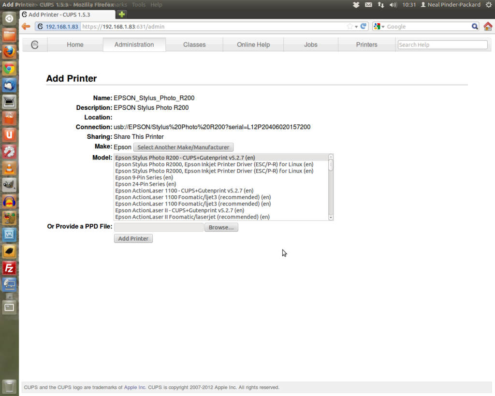Click the Firefox back arrow button
This screenshot has height=396, width=495.
[26, 27]
